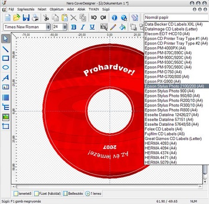
Task: Select the arrow pointer tool
Action: 6,39
